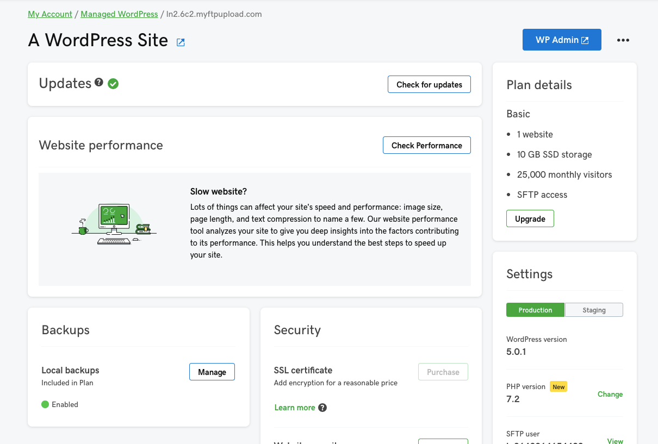Click the help icon next to Learn more
The width and height of the screenshot is (658, 444).
(322, 408)
